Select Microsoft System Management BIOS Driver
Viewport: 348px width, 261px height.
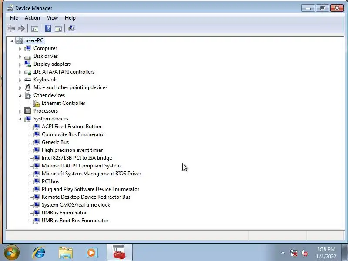91,174
